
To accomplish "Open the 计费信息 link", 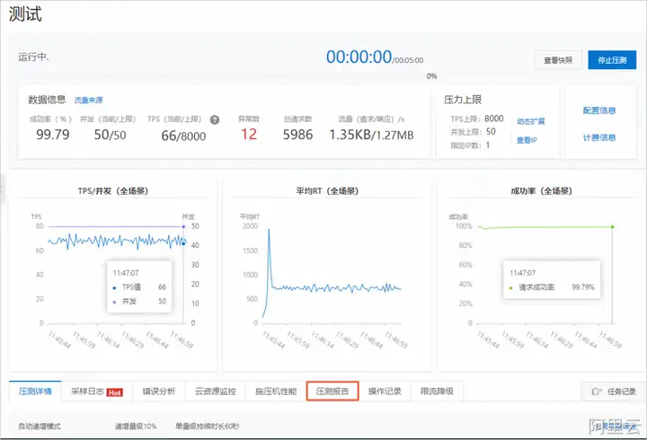I will tap(599, 137).
